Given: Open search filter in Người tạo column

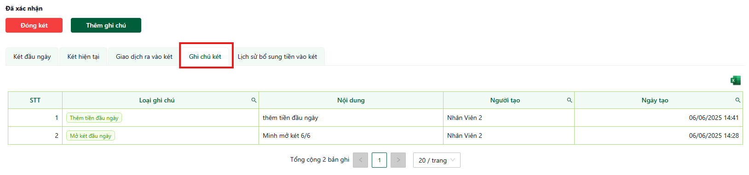Looking at the screenshot, I should 569,100.
